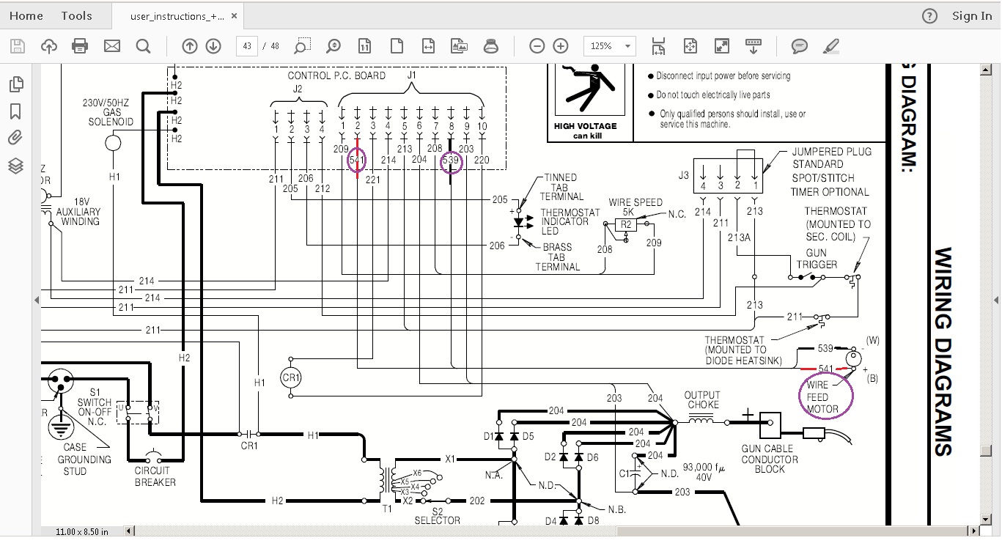Click the scroll right arrow
This screenshot has height=546, width=1002.
point(975,531)
